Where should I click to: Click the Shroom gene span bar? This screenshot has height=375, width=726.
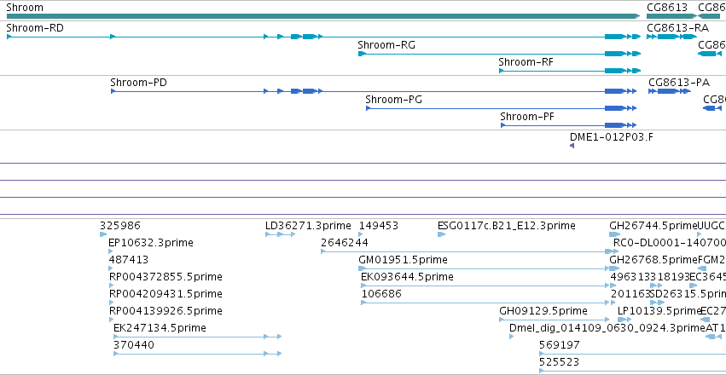(323, 16)
